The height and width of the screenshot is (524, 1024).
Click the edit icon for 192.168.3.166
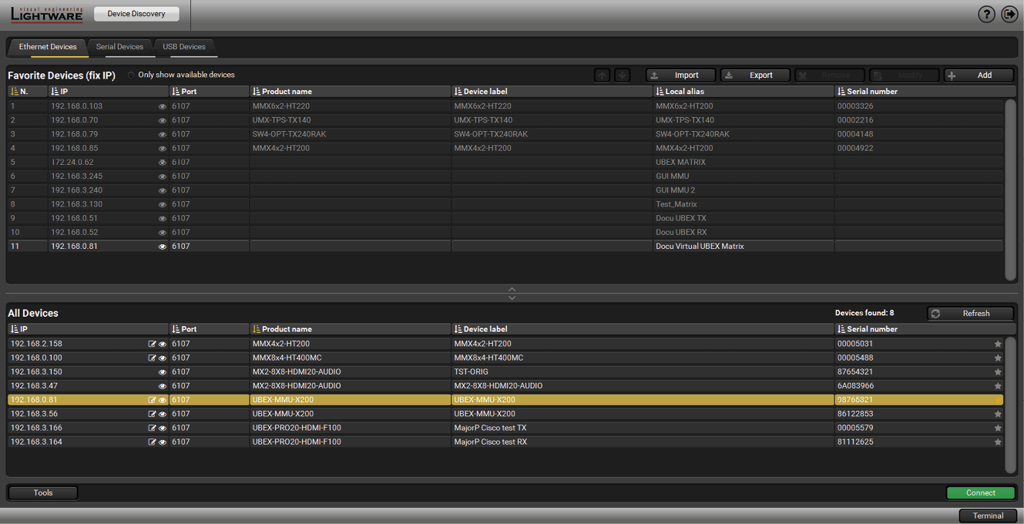[153, 428]
